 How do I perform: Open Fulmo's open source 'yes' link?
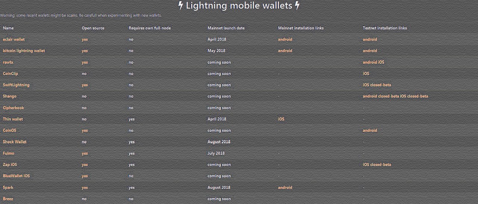85,153
